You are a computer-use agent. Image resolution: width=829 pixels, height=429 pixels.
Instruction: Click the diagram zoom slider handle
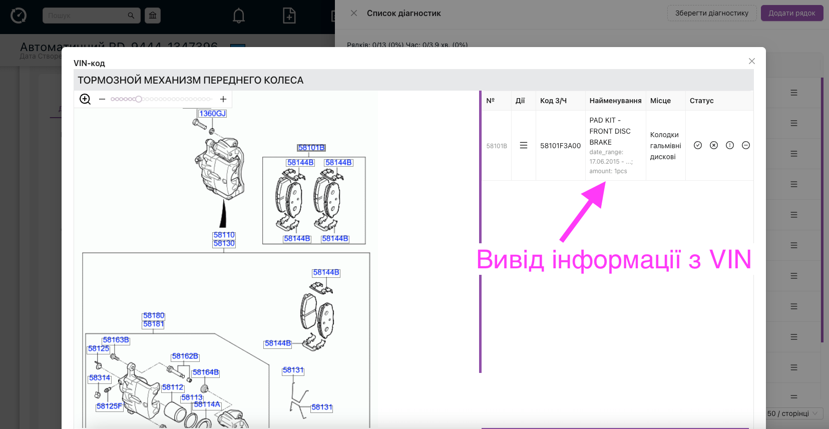[139, 99]
